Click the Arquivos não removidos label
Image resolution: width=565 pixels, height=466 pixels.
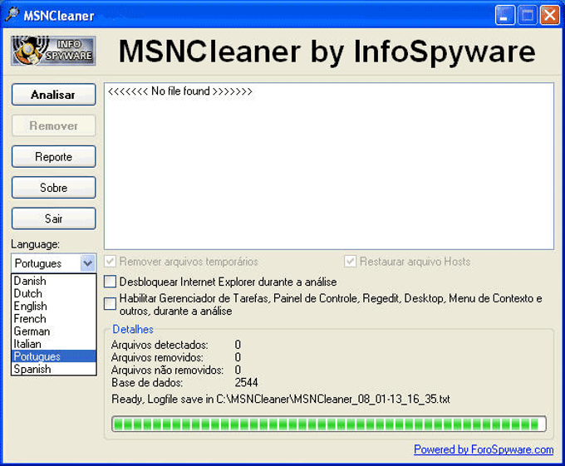tap(167, 370)
